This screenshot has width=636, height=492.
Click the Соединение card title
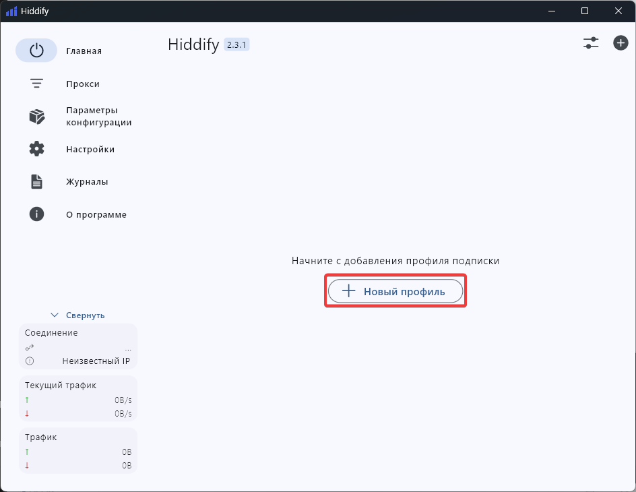click(x=51, y=332)
